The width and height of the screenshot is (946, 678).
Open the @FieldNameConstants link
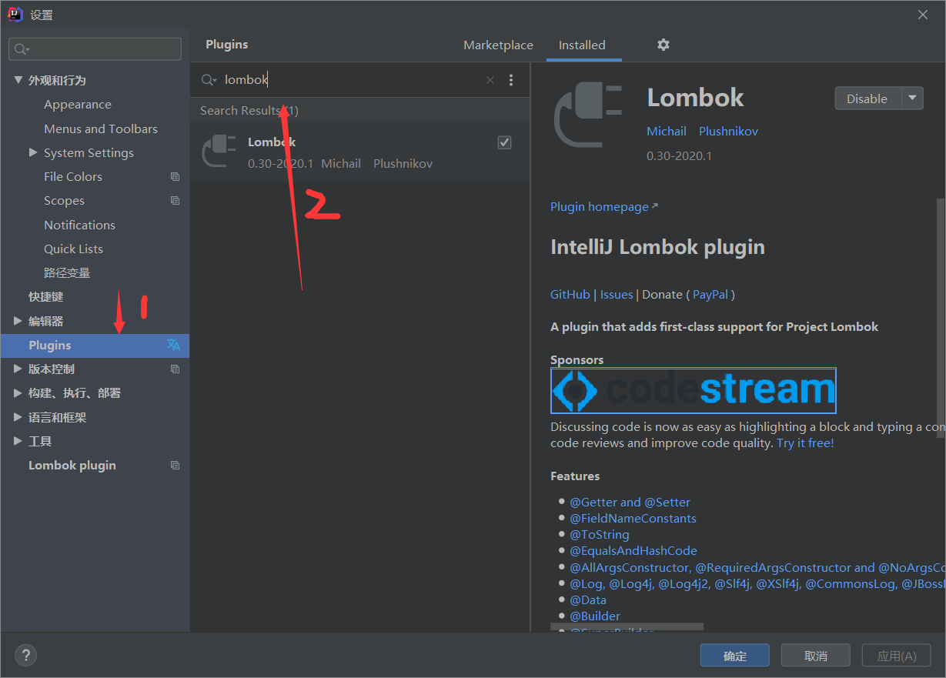pos(633,518)
